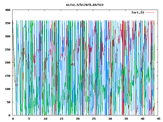Click the fort.23 legend label
Viewport: 163px width, 122px height.
(138, 12)
